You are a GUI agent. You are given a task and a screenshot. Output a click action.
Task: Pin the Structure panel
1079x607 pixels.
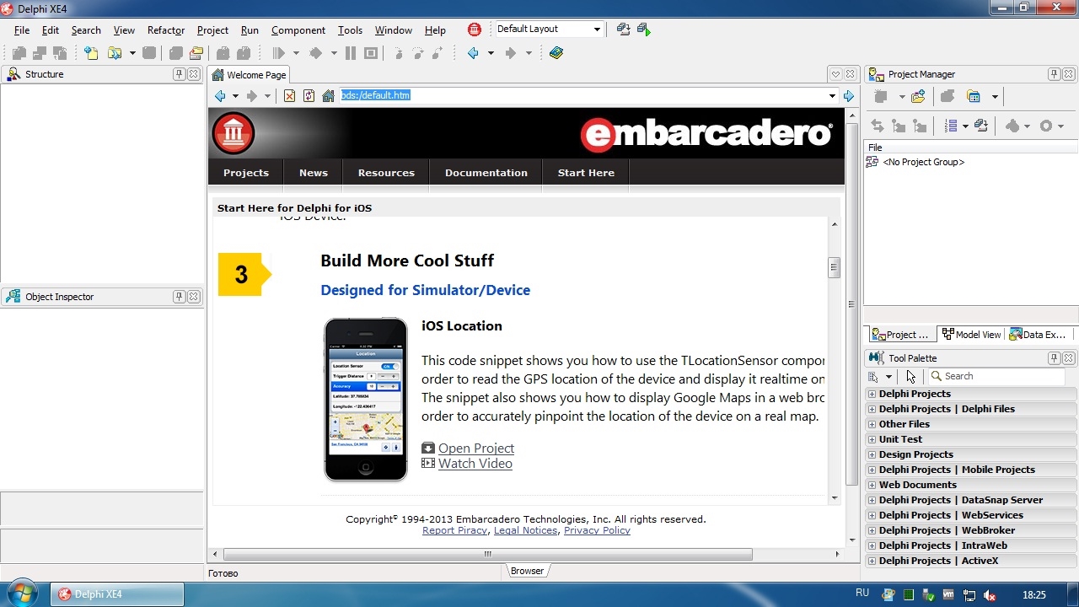tap(180, 74)
